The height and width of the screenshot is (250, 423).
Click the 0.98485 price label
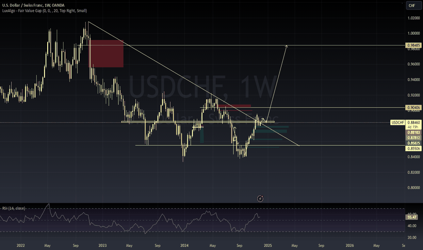coord(413,45)
